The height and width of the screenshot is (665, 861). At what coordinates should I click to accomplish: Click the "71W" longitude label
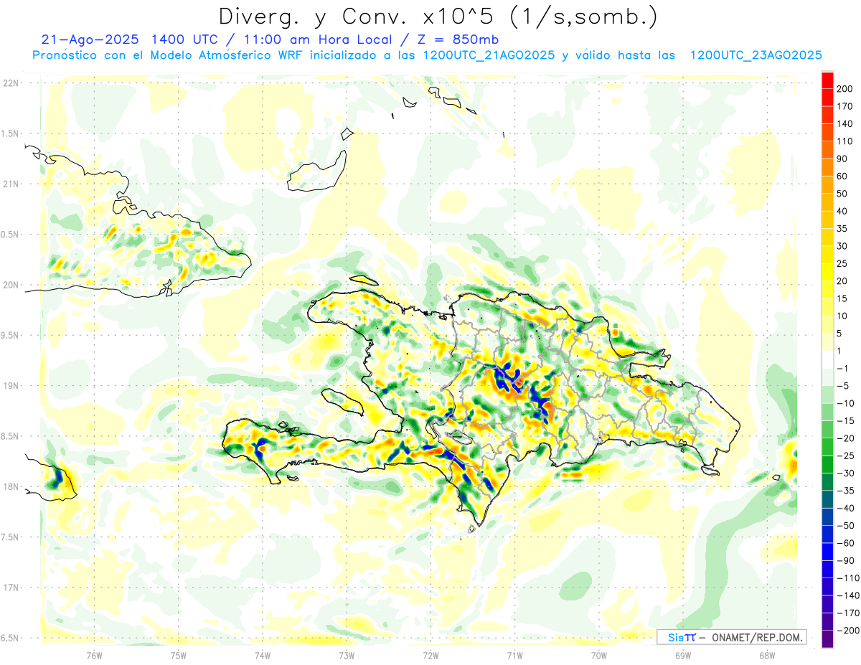pyautogui.click(x=514, y=655)
